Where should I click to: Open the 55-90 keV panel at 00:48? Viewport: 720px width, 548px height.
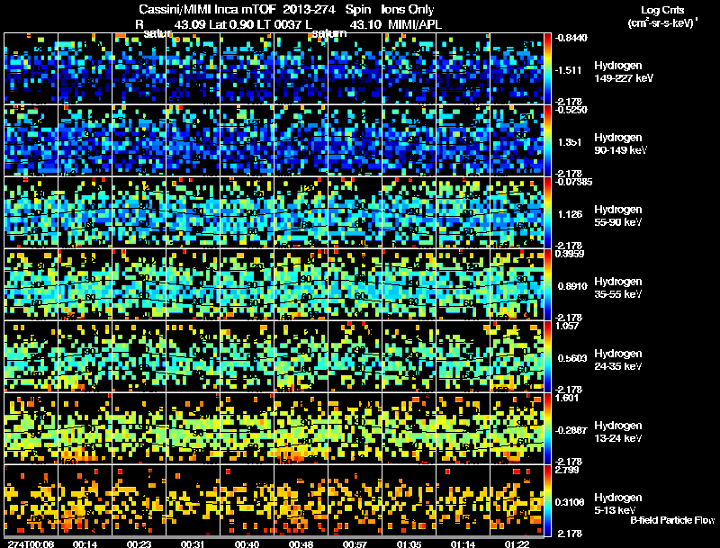[x=301, y=212]
